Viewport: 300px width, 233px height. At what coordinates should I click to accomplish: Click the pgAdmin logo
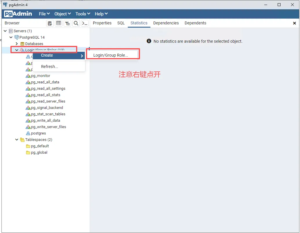tap(18, 14)
